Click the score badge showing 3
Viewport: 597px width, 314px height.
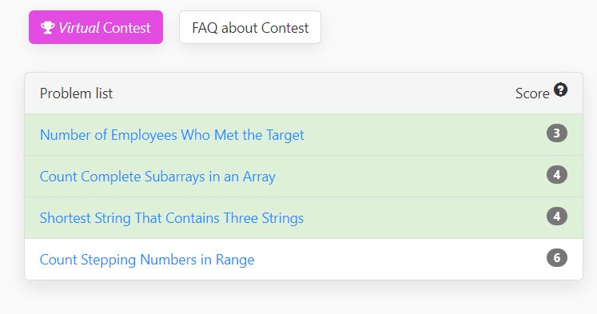[x=557, y=133]
